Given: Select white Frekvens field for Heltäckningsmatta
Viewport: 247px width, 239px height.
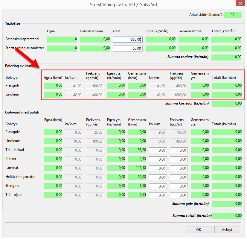Looking at the screenshot, I should coord(179,177).
